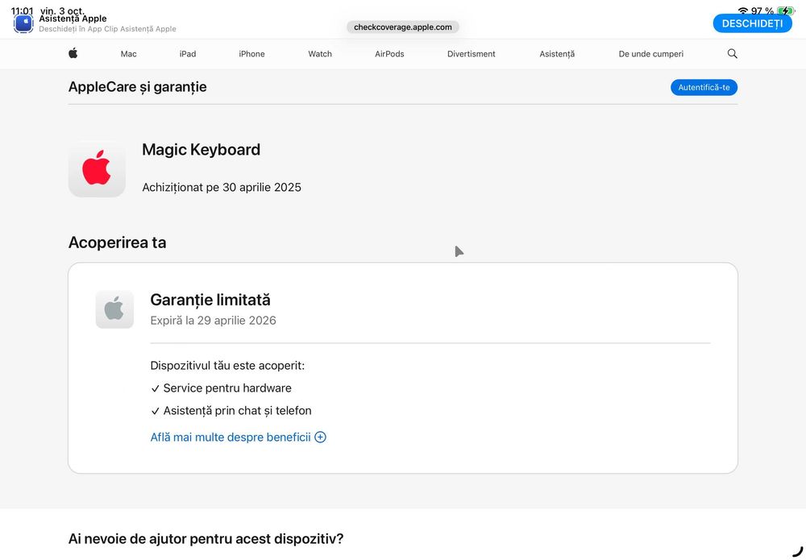806x560 pixels.
Task: Tap the Wi-Fi status icon
Action: 742,11
